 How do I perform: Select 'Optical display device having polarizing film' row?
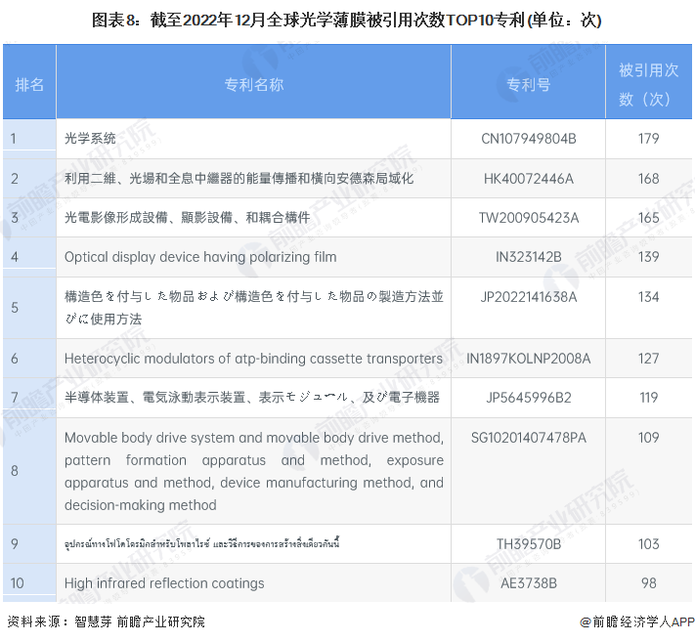(x=200, y=257)
